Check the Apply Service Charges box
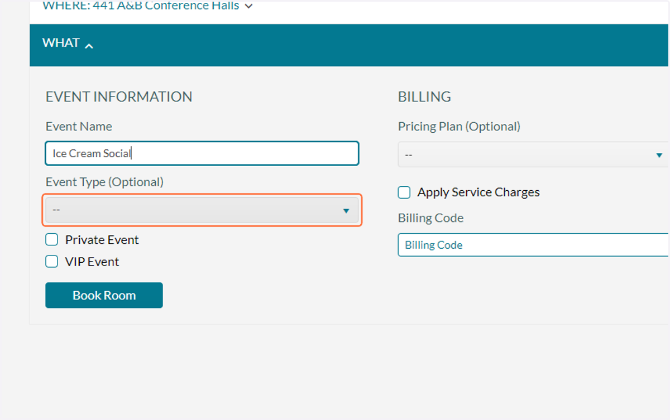The width and height of the screenshot is (670, 420). tap(404, 192)
